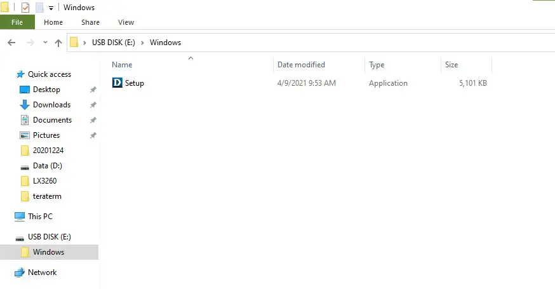Click the 5,101 KB size cell
Image resolution: width=555 pixels, height=289 pixels.
(473, 83)
